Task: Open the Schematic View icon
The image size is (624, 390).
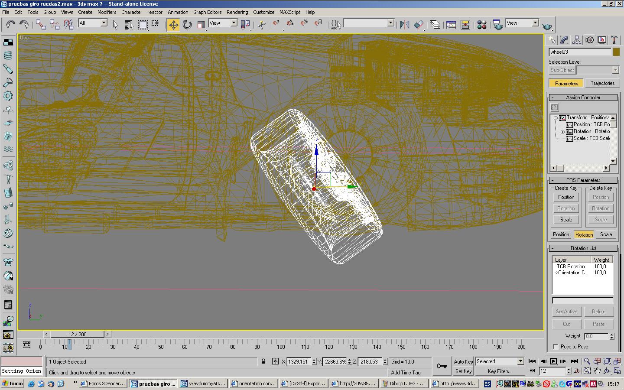Action: [465, 24]
